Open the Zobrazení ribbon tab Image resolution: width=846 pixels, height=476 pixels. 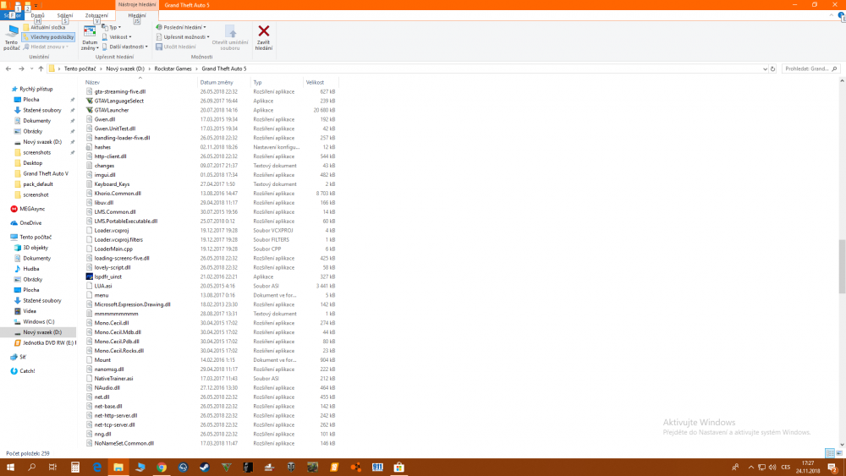click(96, 15)
